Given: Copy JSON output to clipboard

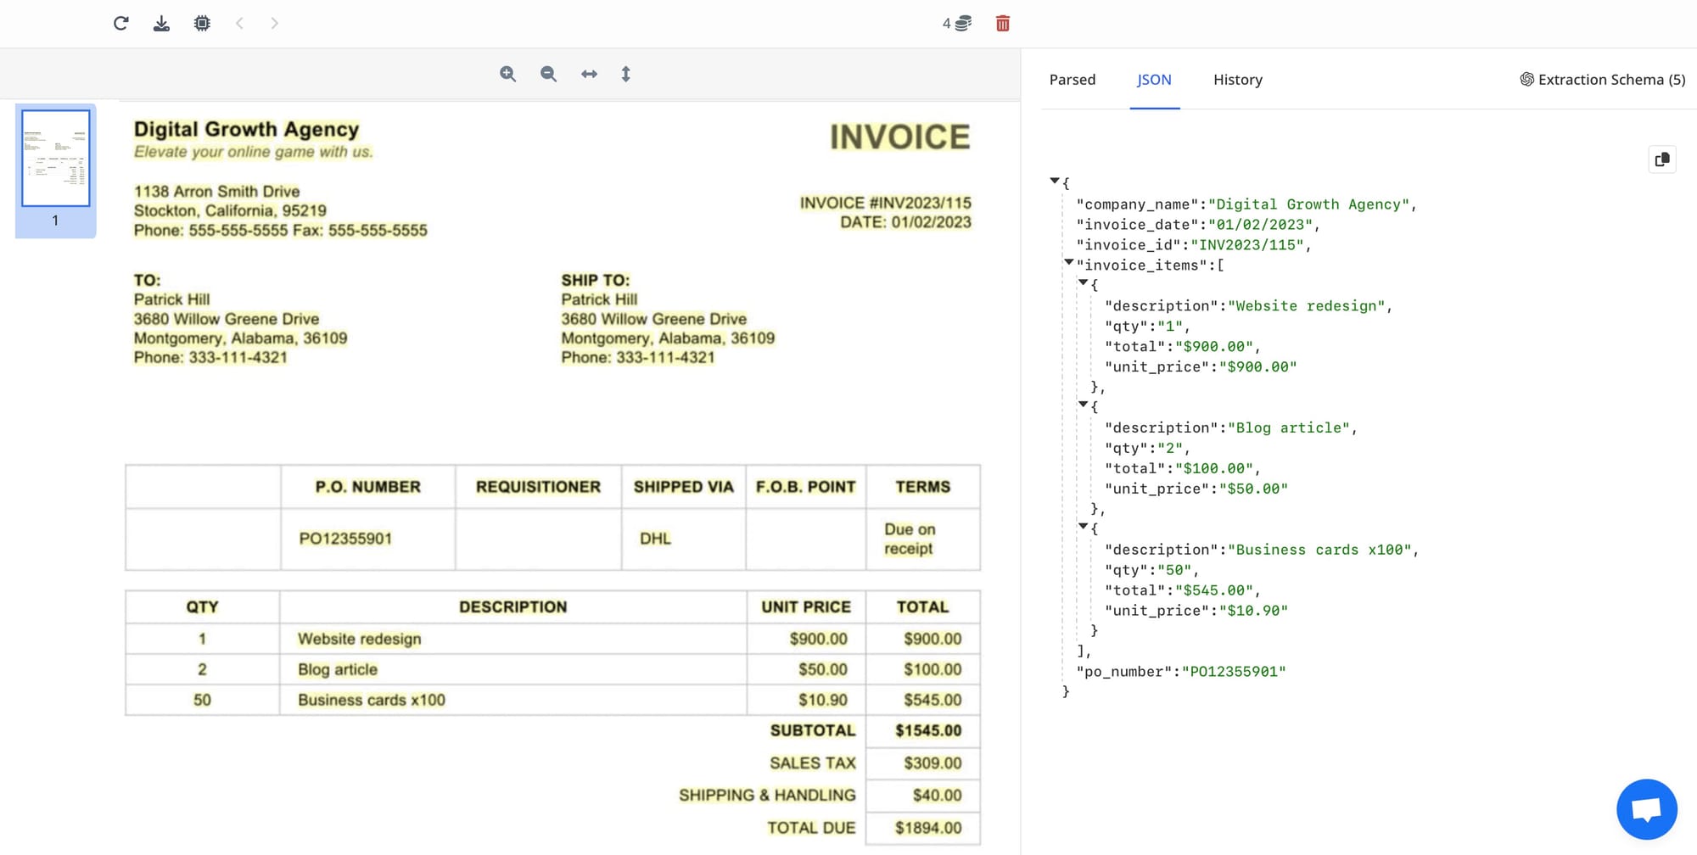Looking at the screenshot, I should point(1661,159).
